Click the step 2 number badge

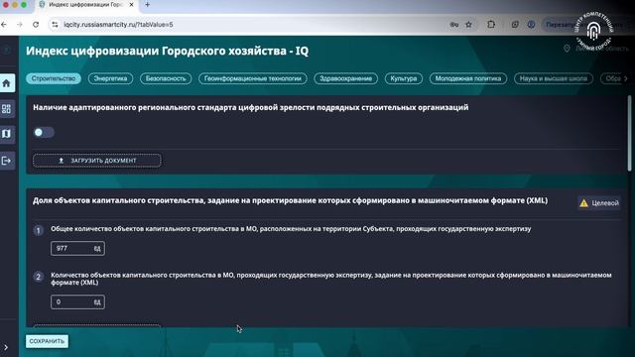(39, 277)
